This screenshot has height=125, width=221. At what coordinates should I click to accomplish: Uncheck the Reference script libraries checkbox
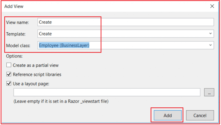click(9, 74)
